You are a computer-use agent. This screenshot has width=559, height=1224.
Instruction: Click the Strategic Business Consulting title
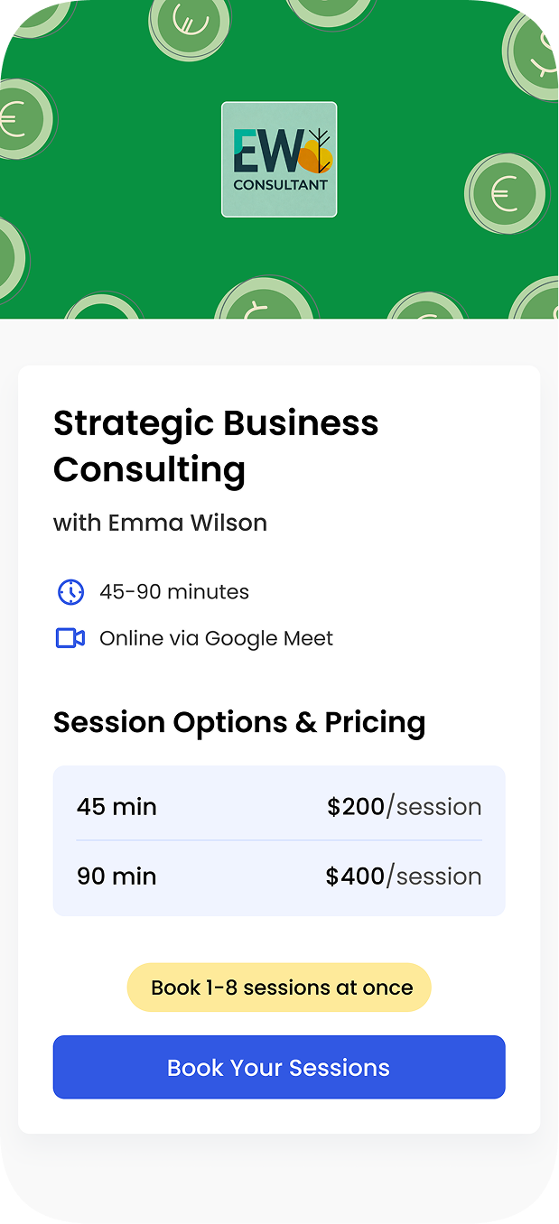216,446
